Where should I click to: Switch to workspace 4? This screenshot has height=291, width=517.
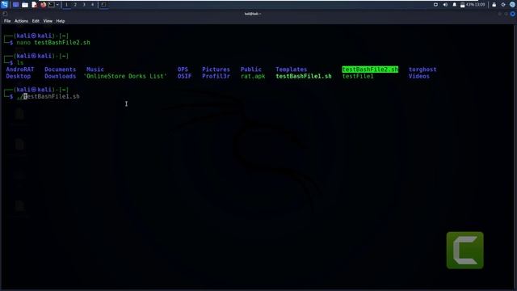pos(92,5)
